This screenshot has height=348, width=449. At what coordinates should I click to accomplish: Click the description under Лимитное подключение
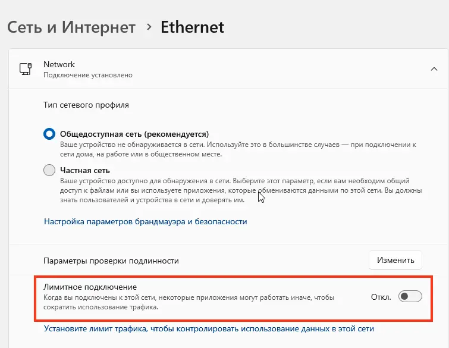pos(189,302)
